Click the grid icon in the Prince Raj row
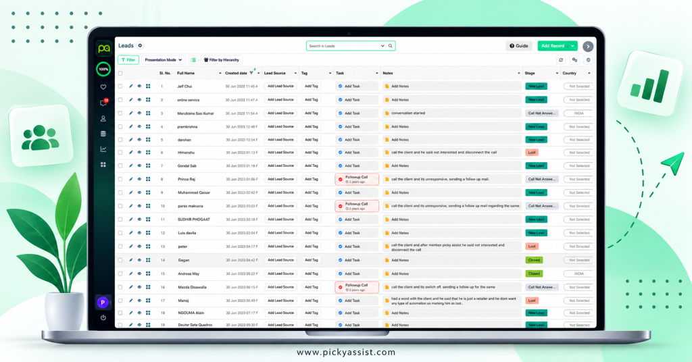 coord(148,180)
